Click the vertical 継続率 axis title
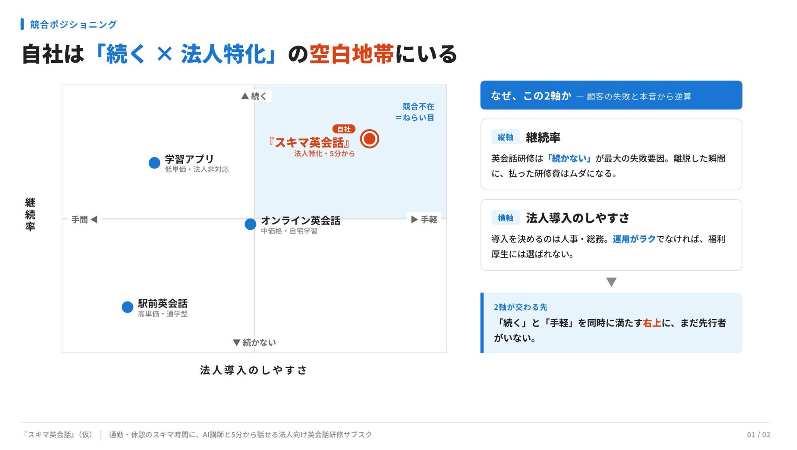This screenshot has height=450, width=797. tap(30, 214)
